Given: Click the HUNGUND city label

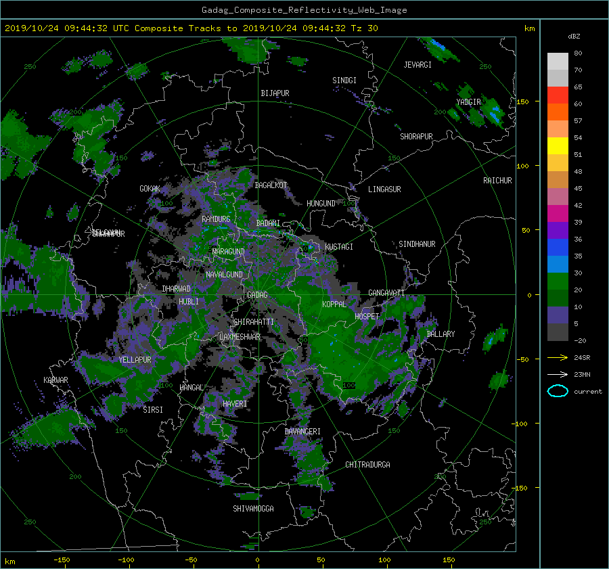Looking at the screenshot, I should 321,204.
